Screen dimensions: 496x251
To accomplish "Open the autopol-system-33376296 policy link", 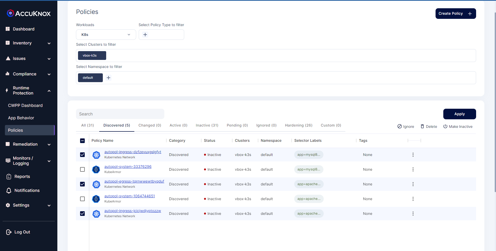I will [x=128, y=167].
